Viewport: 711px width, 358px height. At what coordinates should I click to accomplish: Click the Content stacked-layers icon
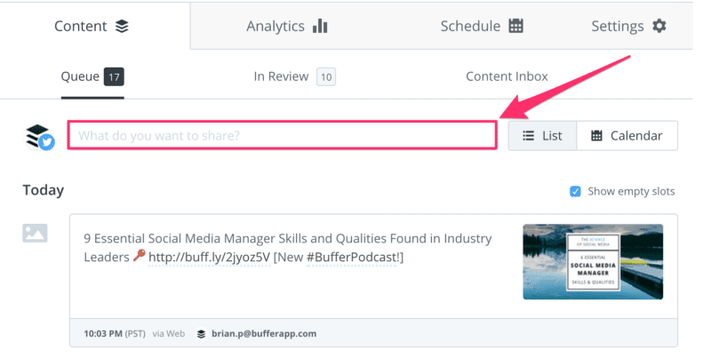tap(122, 27)
